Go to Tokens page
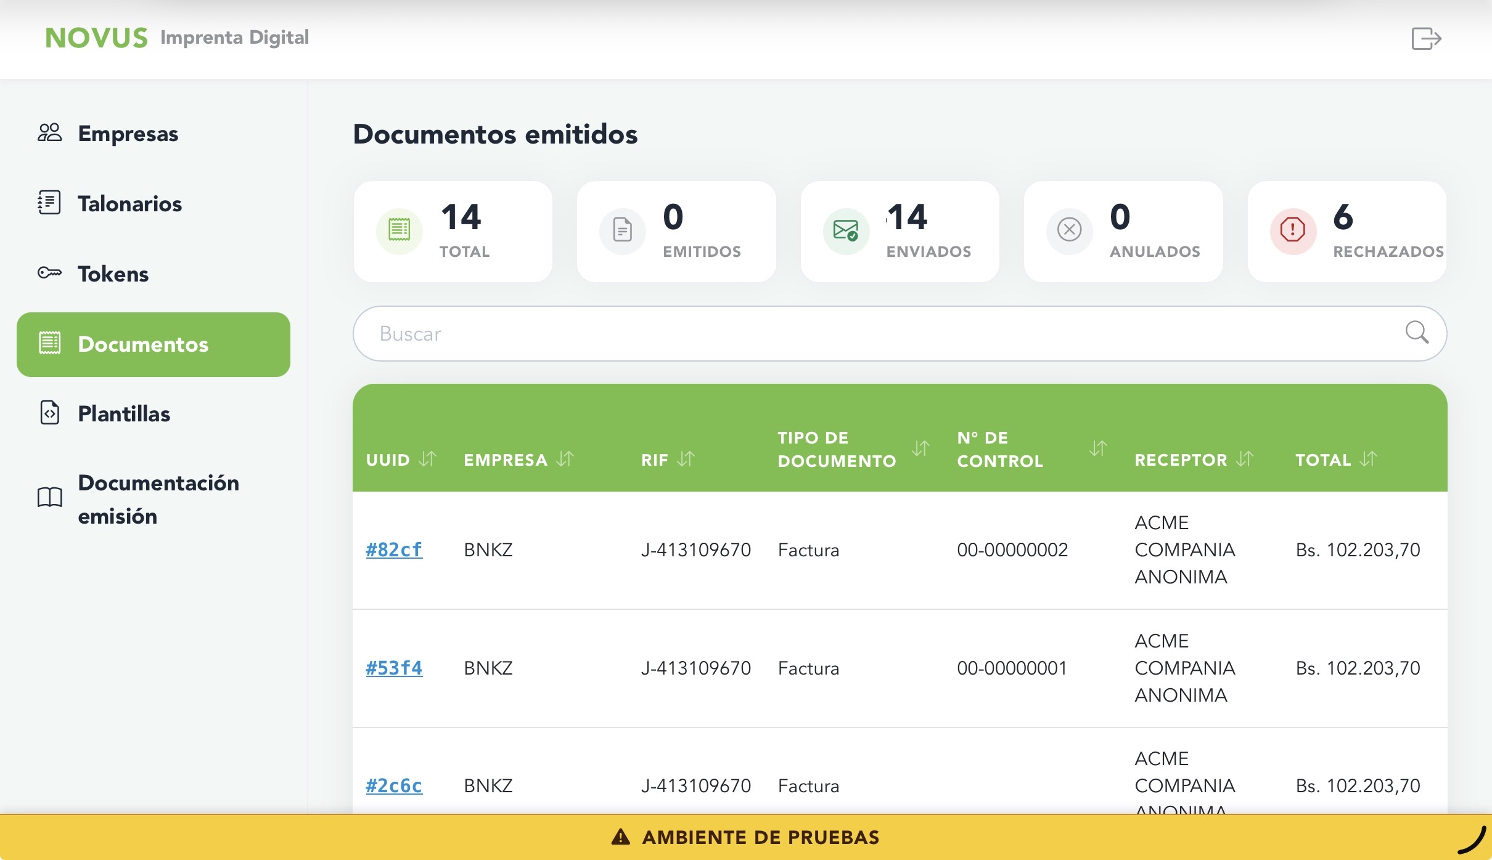Screen dimensions: 1492x860 point(154,274)
